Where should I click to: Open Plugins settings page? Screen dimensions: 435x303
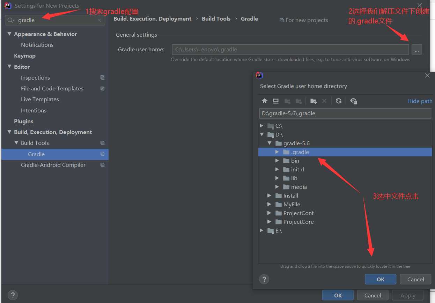pyautogui.click(x=23, y=121)
